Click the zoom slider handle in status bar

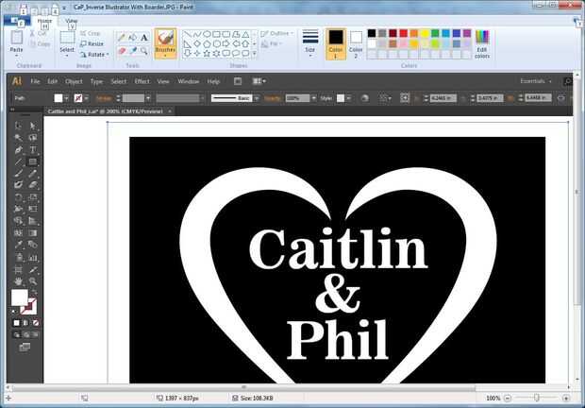pos(537,399)
